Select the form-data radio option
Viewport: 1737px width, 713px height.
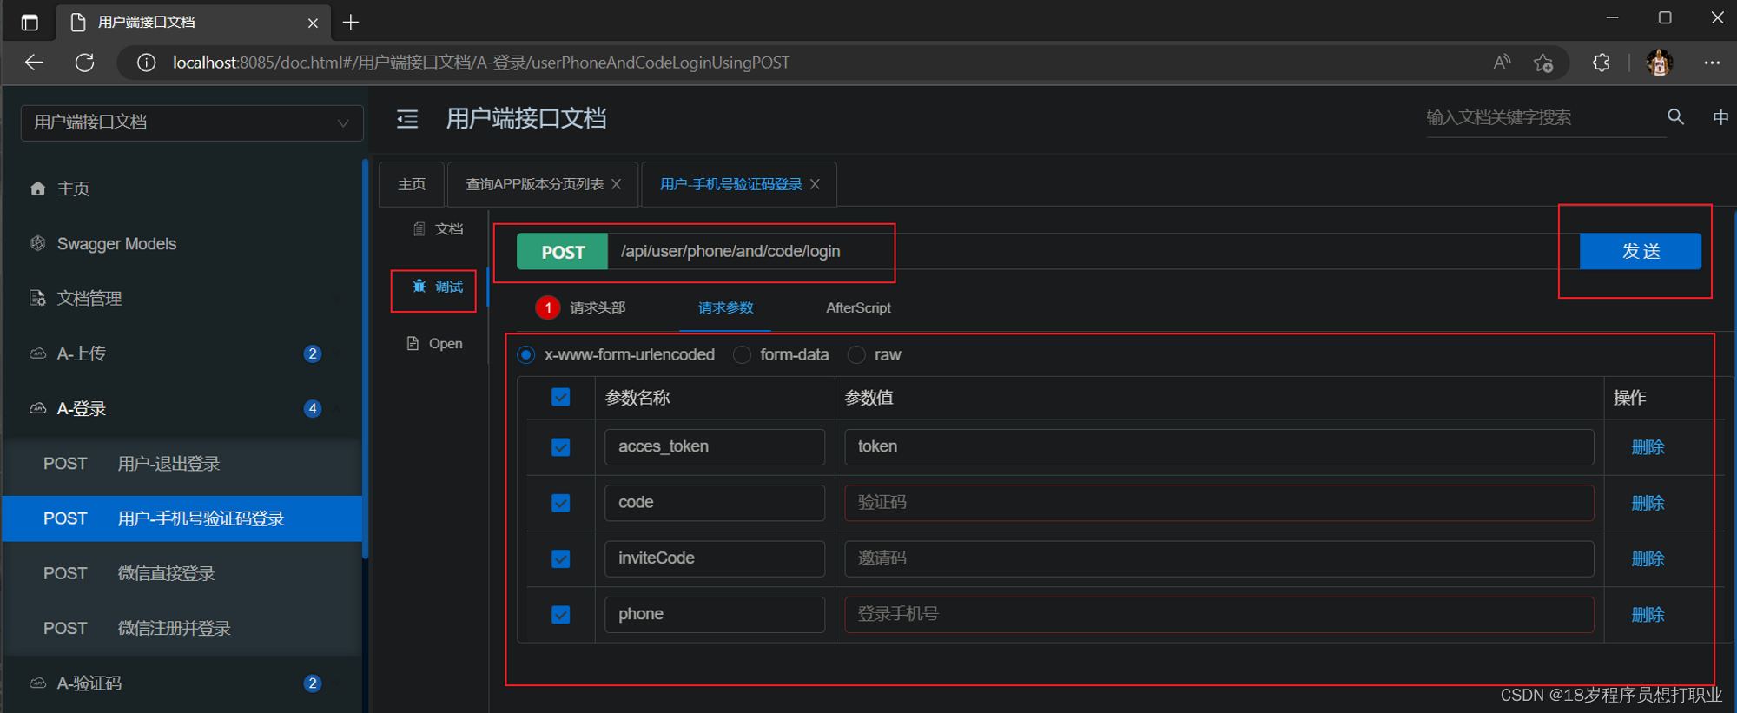pyautogui.click(x=742, y=354)
